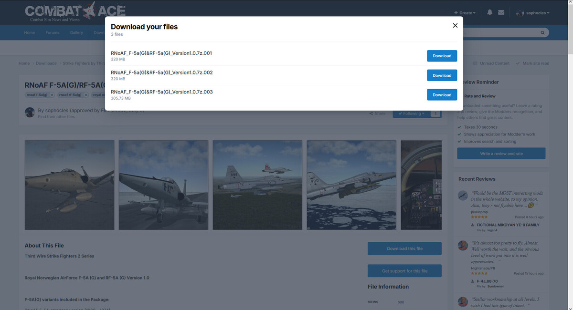The image size is (573, 310).
Task: Click the search magnifier icon
Action: click(x=542, y=33)
